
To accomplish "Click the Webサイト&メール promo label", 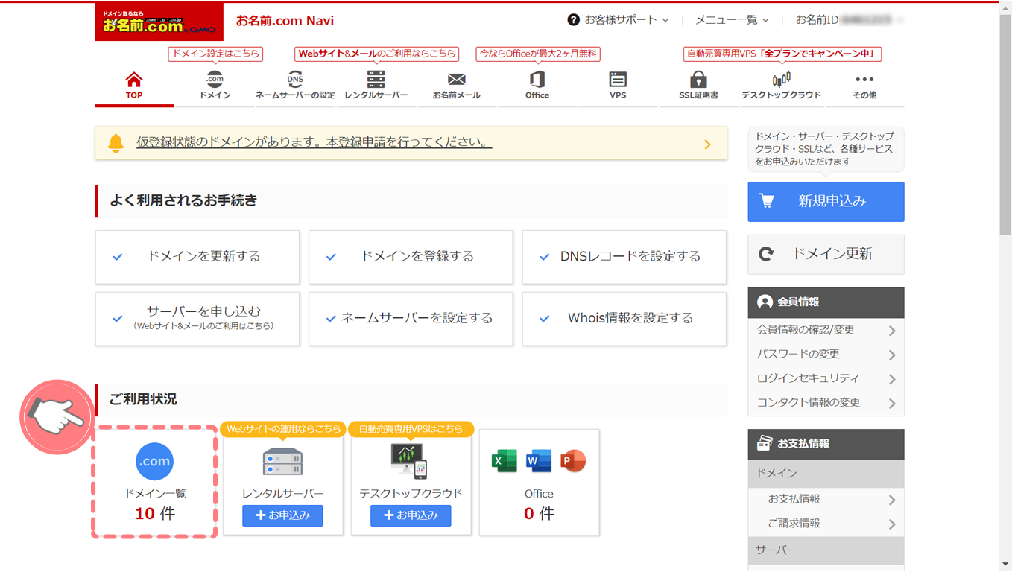I will pos(376,54).
